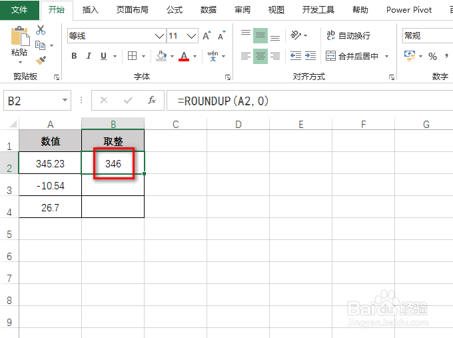Toggle bold formatting
This screenshot has height=338, width=453.
74,56
